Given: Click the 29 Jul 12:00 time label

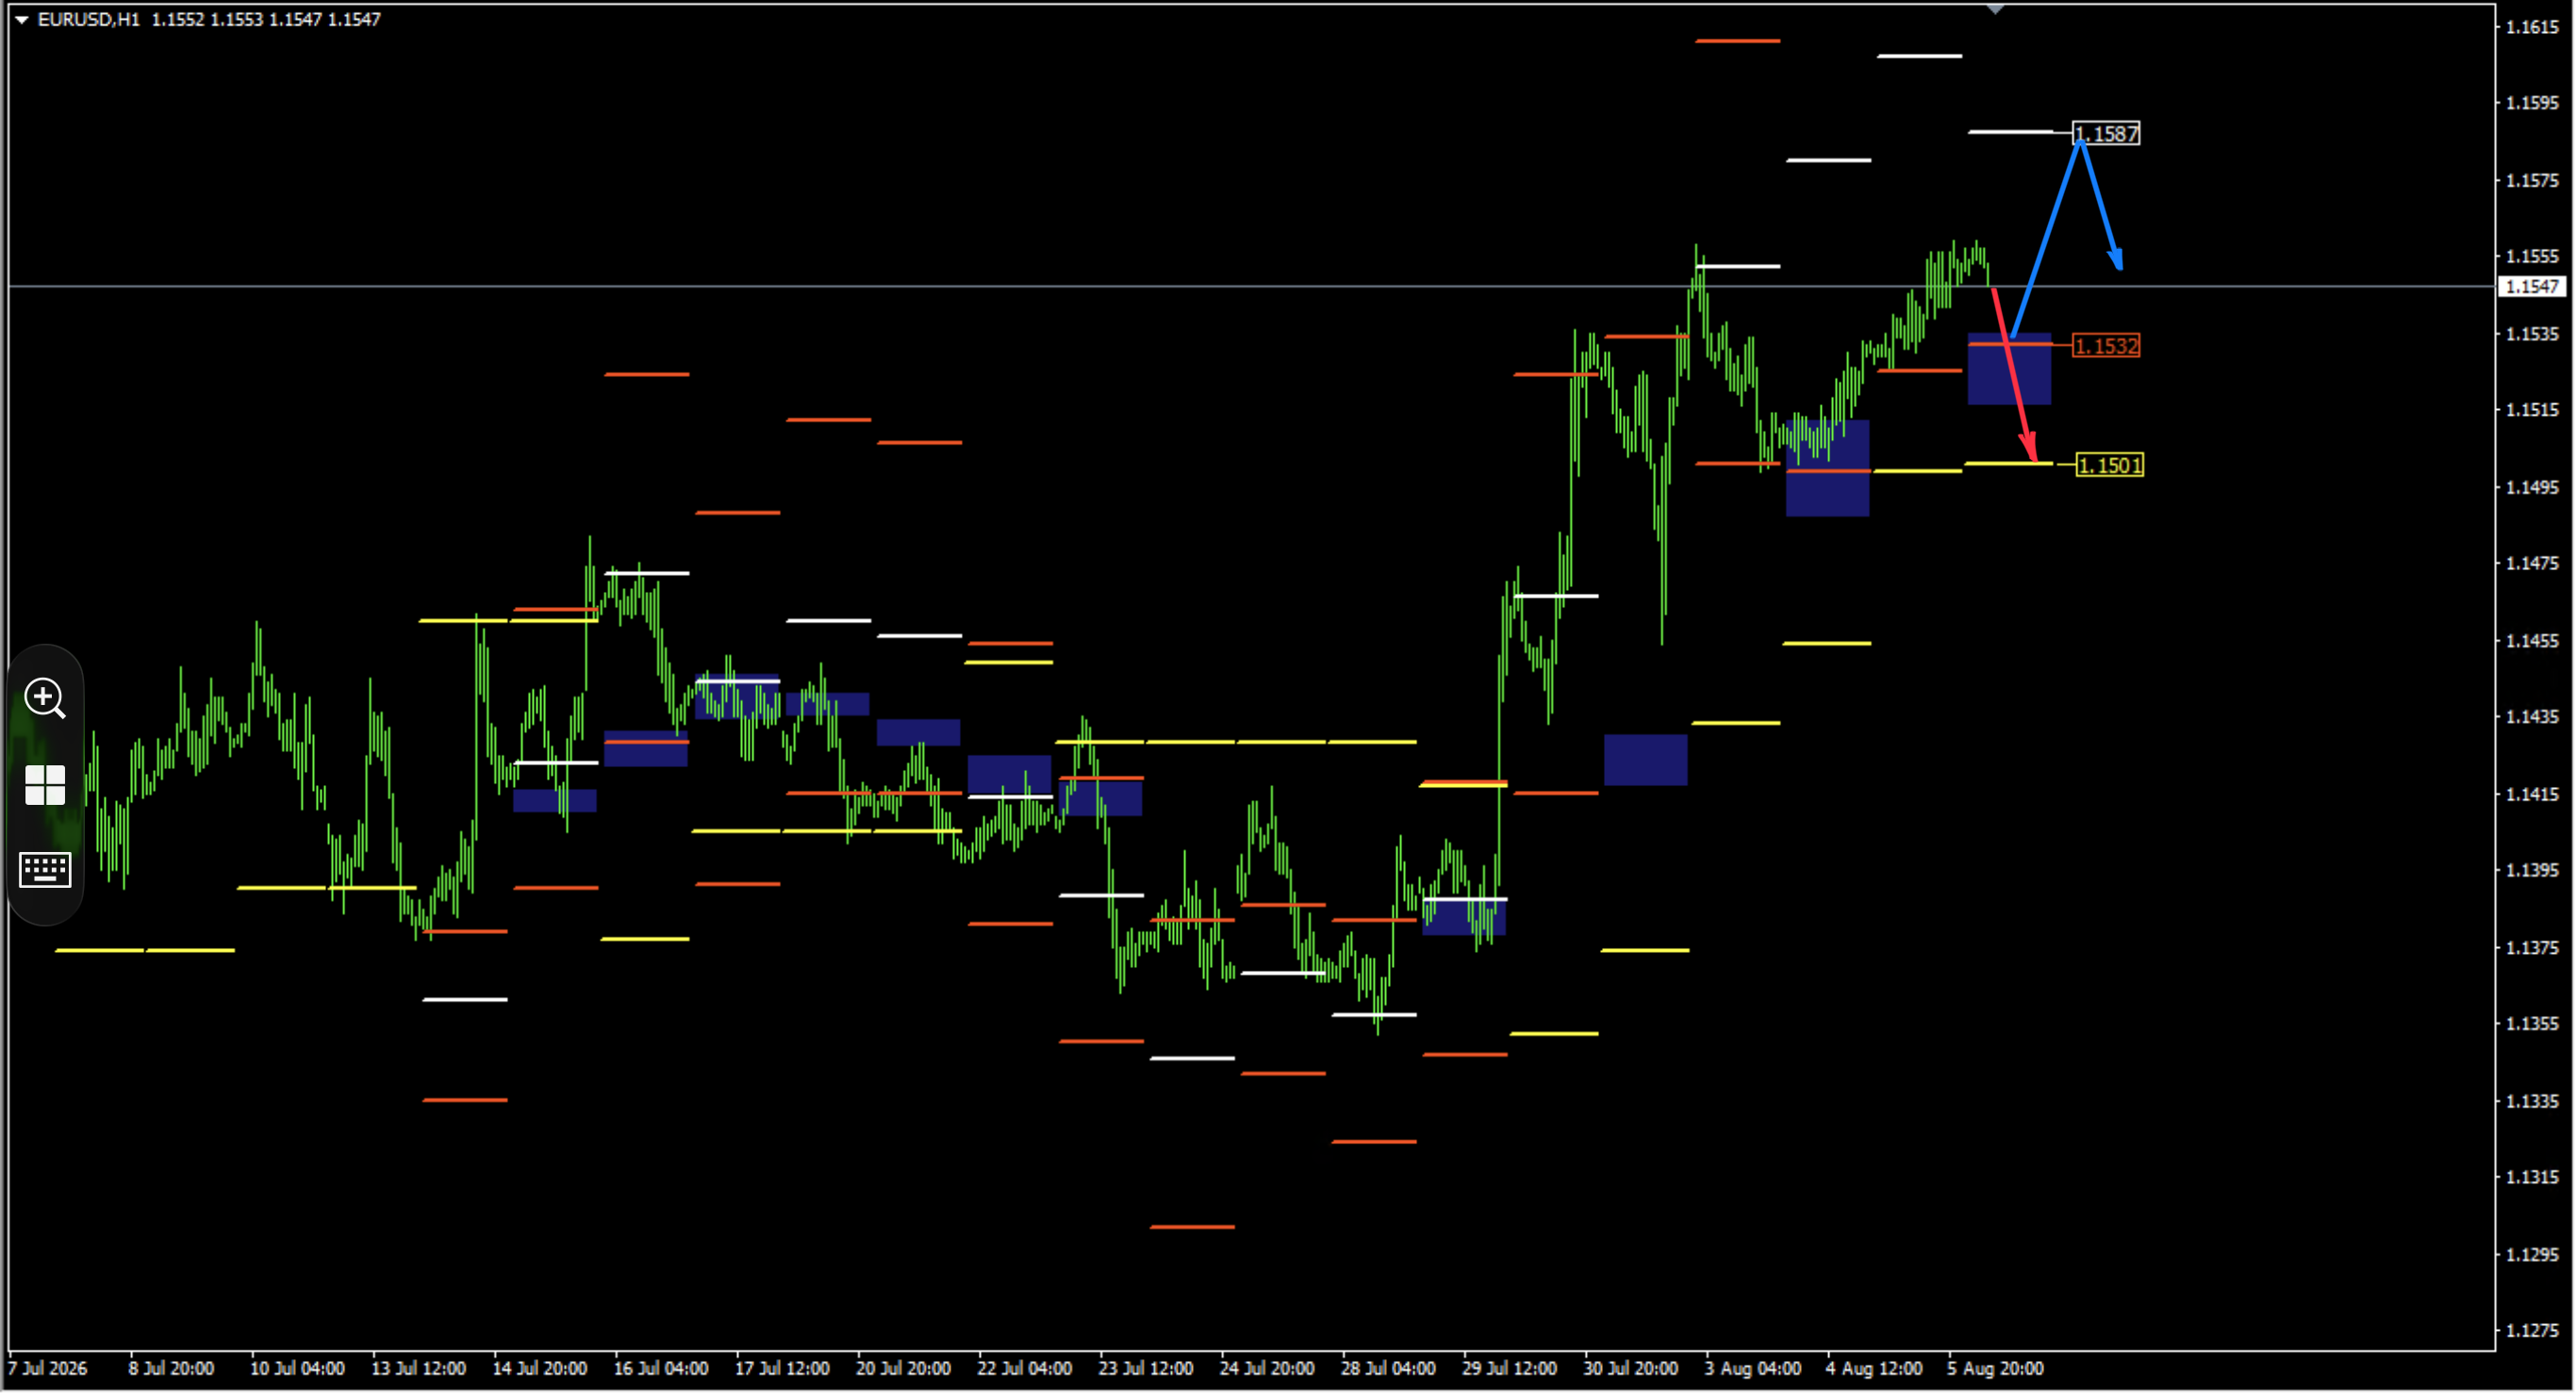Looking at the screenshot, I should pyautogui.click(x=1509, y=1368).
